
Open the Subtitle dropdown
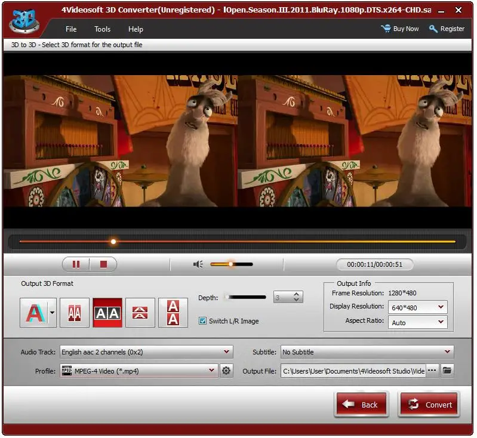(367, 352)
